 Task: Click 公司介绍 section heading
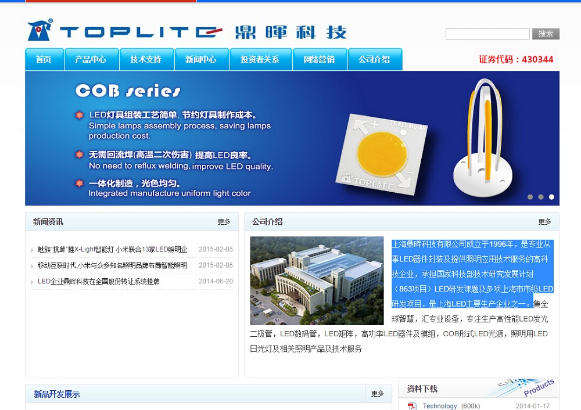267,222
